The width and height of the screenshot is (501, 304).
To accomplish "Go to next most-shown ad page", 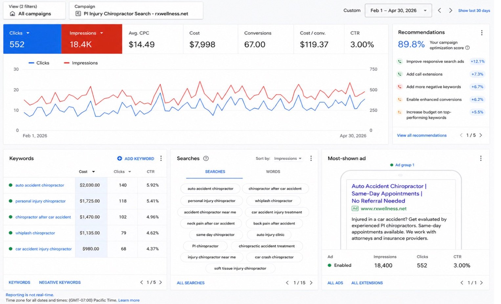I will (481, 283).
